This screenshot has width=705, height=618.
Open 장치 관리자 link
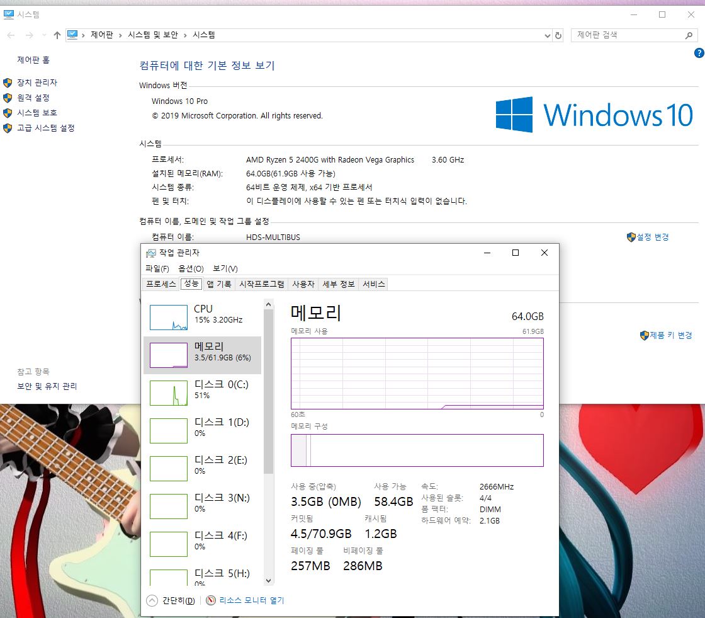pos(37,83)
